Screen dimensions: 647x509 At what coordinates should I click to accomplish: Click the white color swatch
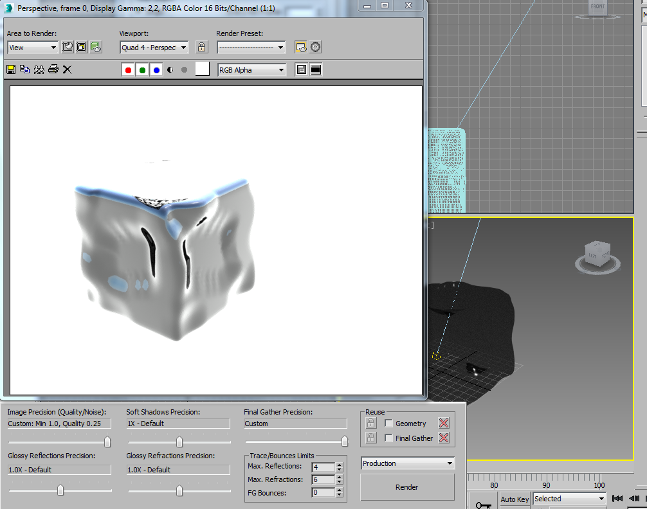(x=202, y=69)
